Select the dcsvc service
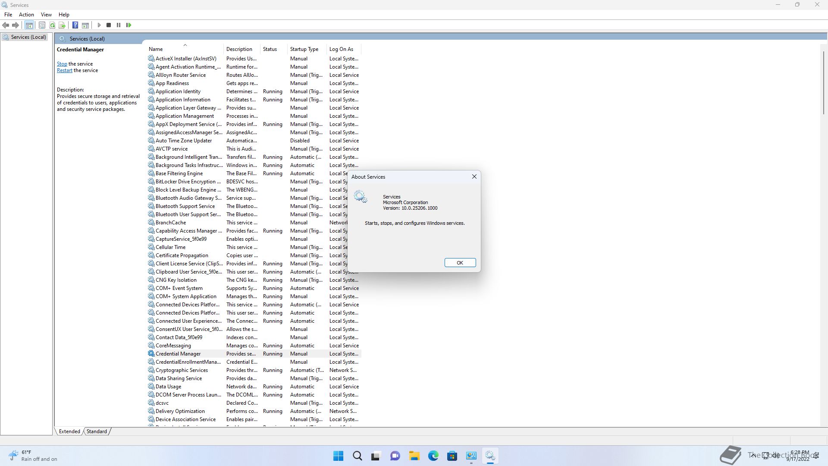The image size is (828, 466). pos(254,403)
